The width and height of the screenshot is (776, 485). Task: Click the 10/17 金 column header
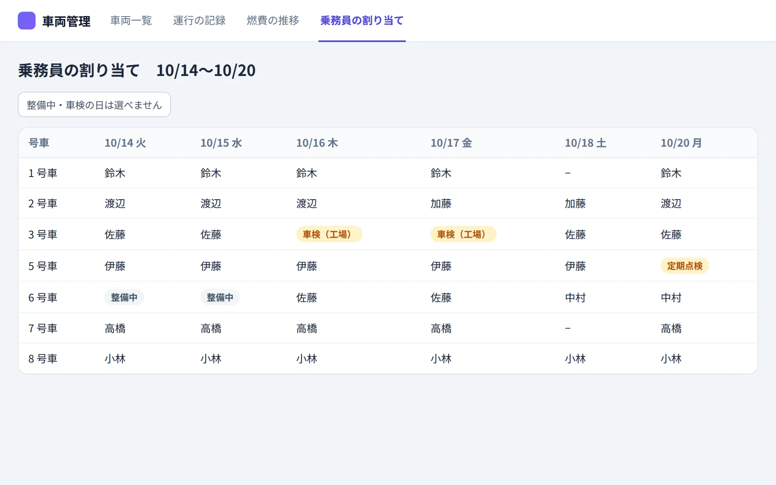pyautogui.click(x=451, y=143)
